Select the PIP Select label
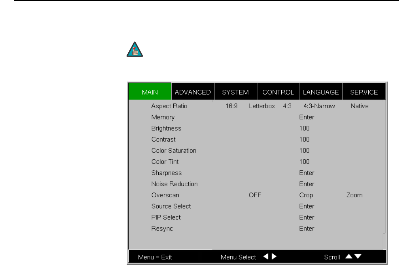 pyautogui.click(x=166, y=218)
